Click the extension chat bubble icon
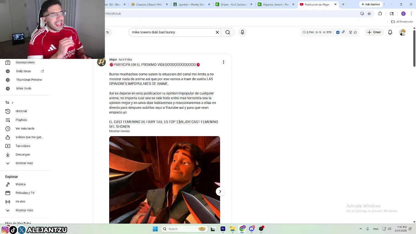 click(x=355, y=32)
